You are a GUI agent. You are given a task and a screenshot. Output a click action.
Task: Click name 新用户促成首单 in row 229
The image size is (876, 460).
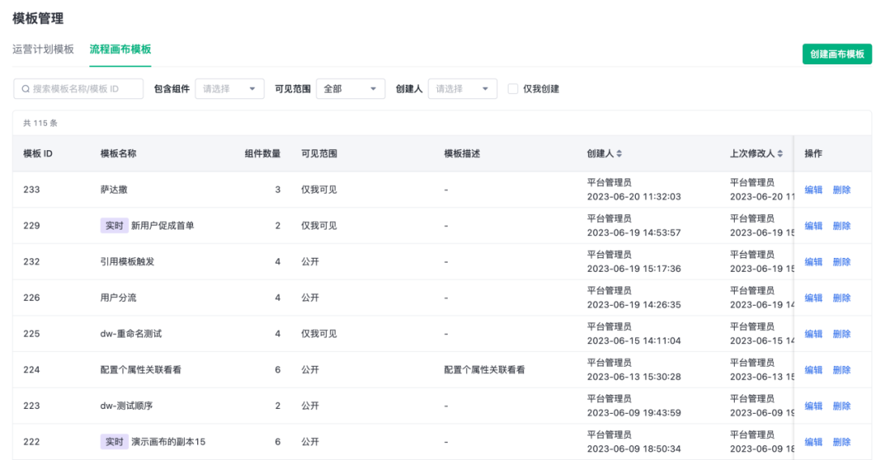(x=162, y=226)
